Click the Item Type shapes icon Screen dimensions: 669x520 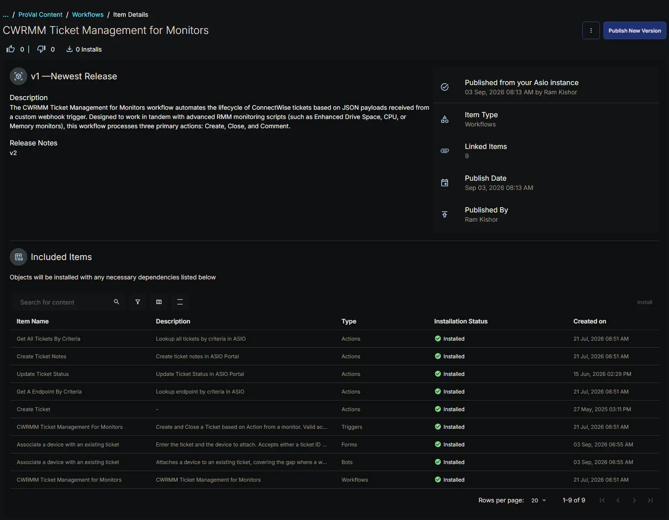point(445,119)
